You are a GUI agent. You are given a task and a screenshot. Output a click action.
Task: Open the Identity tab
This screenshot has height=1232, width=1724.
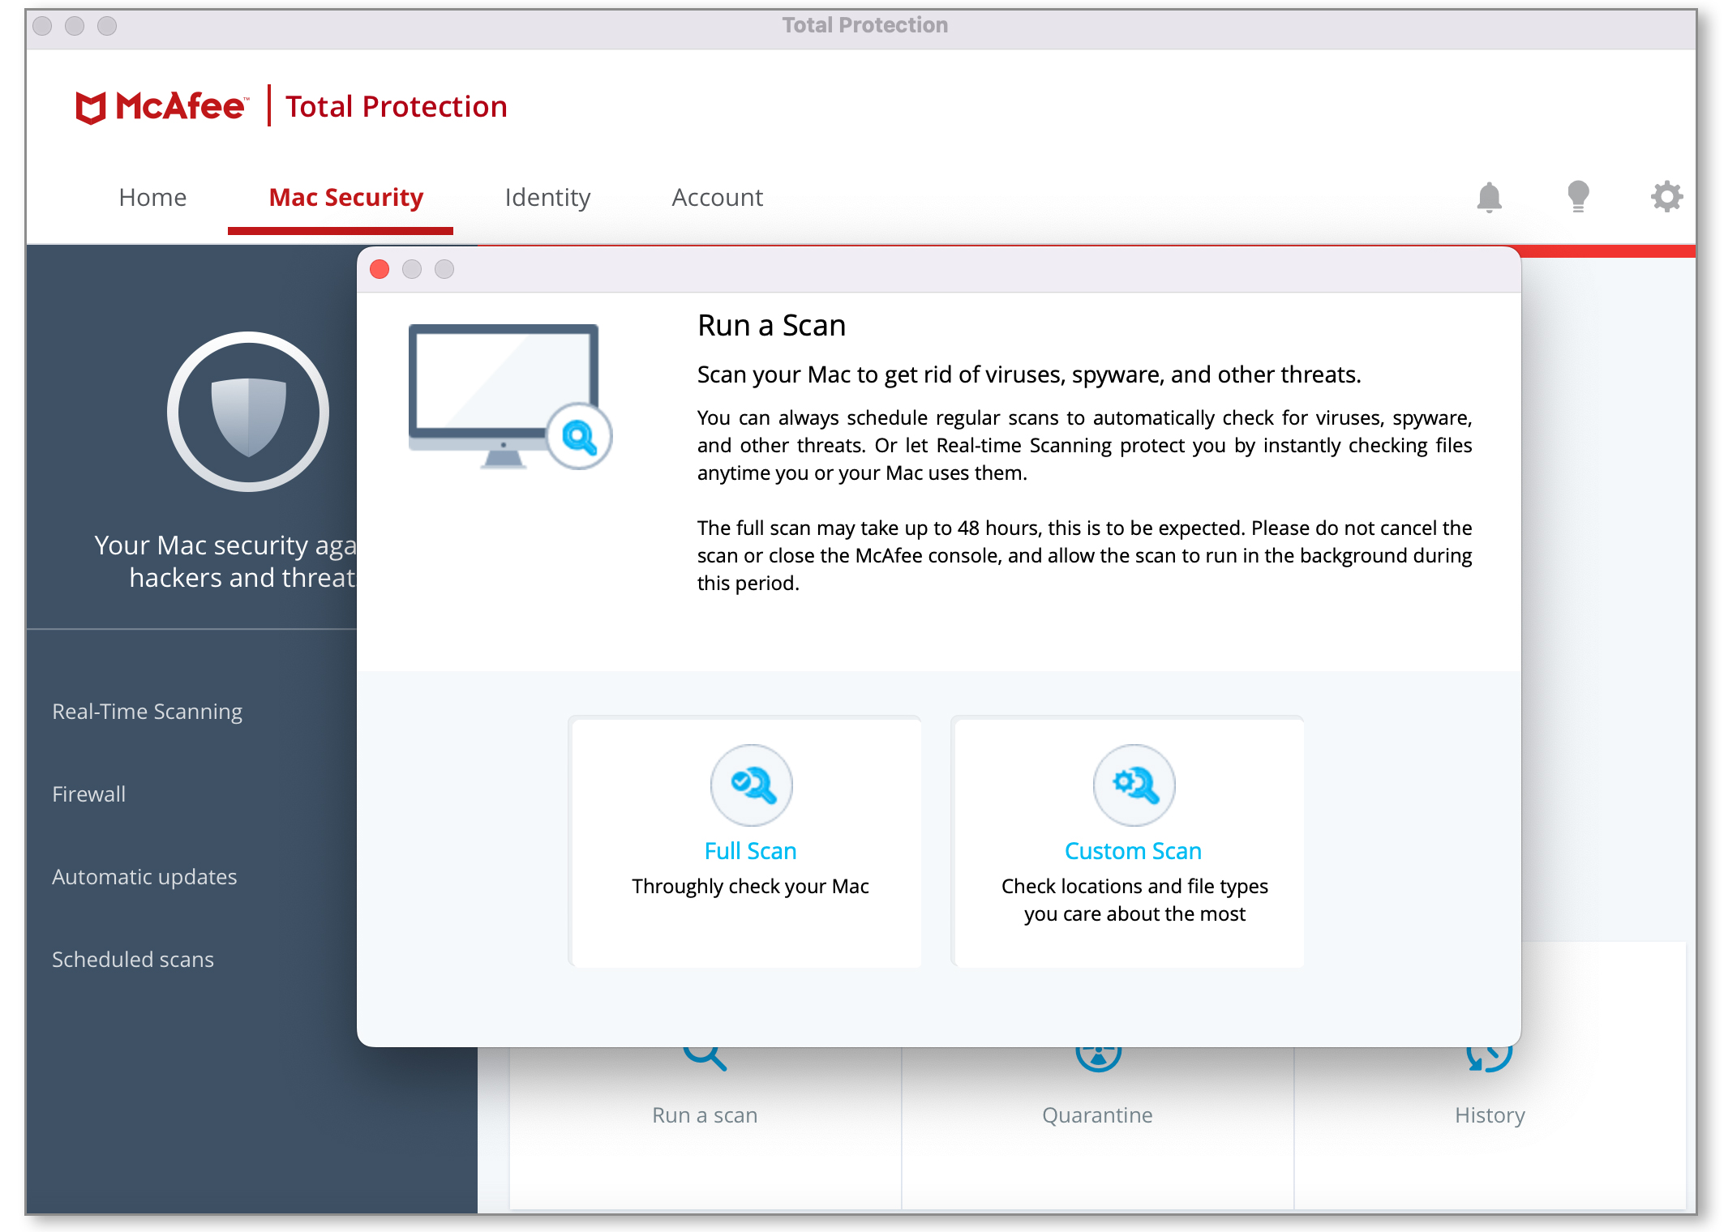[x=547, y=197]
